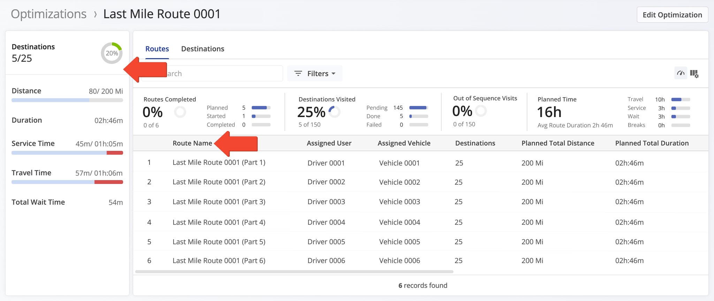714x301 pixels.
Task: Select Vehicle 0004 cell
Action: pyautogui.click(x=400, y=222)
